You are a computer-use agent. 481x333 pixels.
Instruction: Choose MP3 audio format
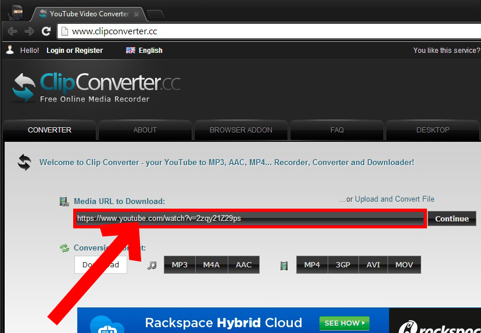(180, 265)
